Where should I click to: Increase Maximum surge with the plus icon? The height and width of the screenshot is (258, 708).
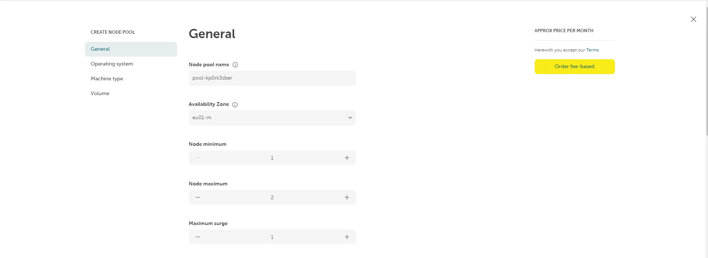coord(347,237)
